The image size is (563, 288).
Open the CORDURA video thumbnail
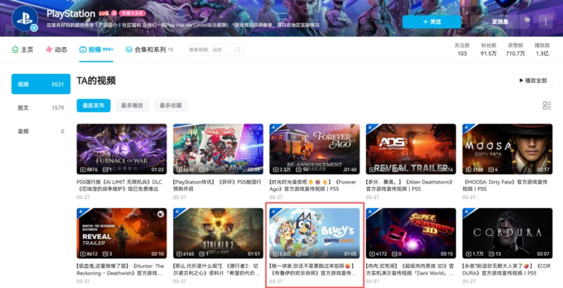(507, 233)
